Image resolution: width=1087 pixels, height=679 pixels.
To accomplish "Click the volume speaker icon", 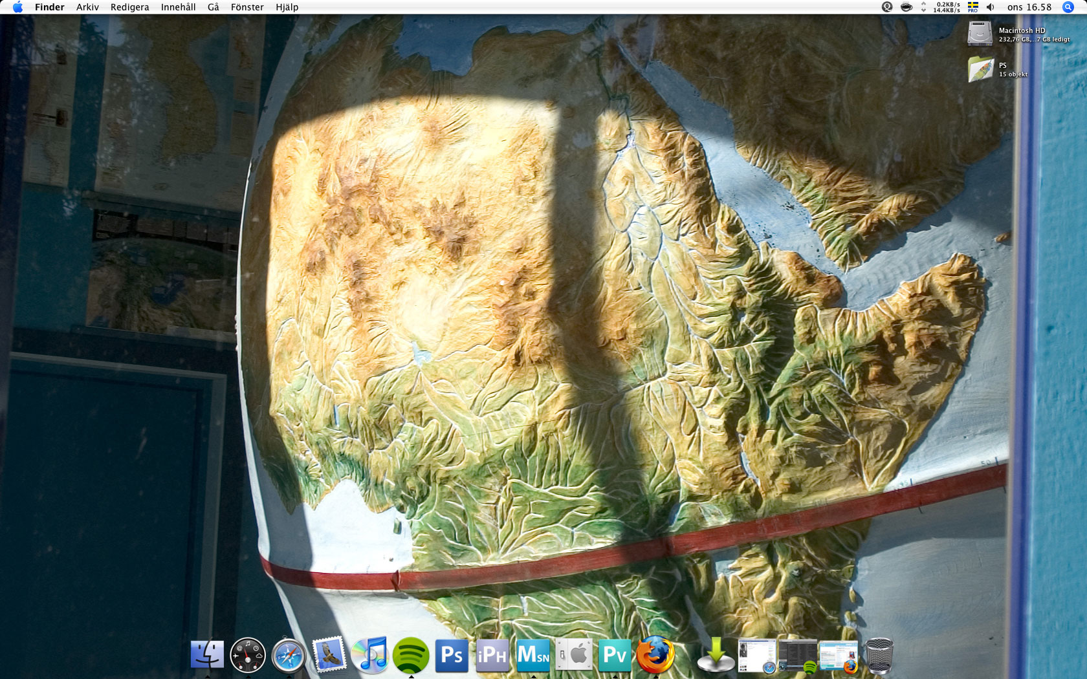I will 990,7.
